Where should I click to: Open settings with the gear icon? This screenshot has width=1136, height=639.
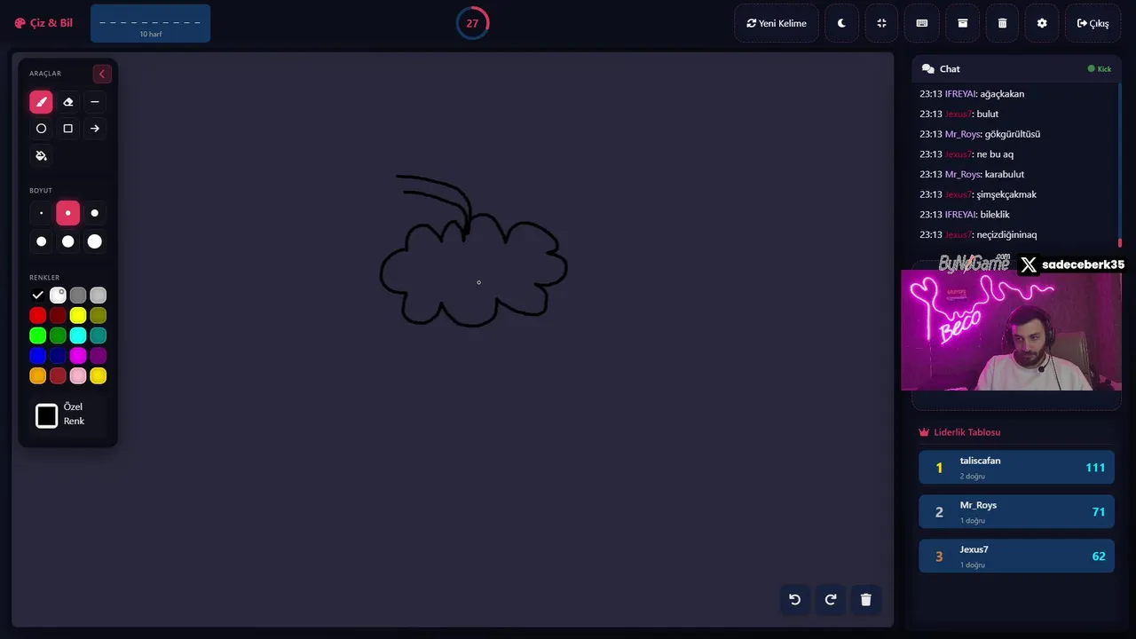(x=1042, y=23)
